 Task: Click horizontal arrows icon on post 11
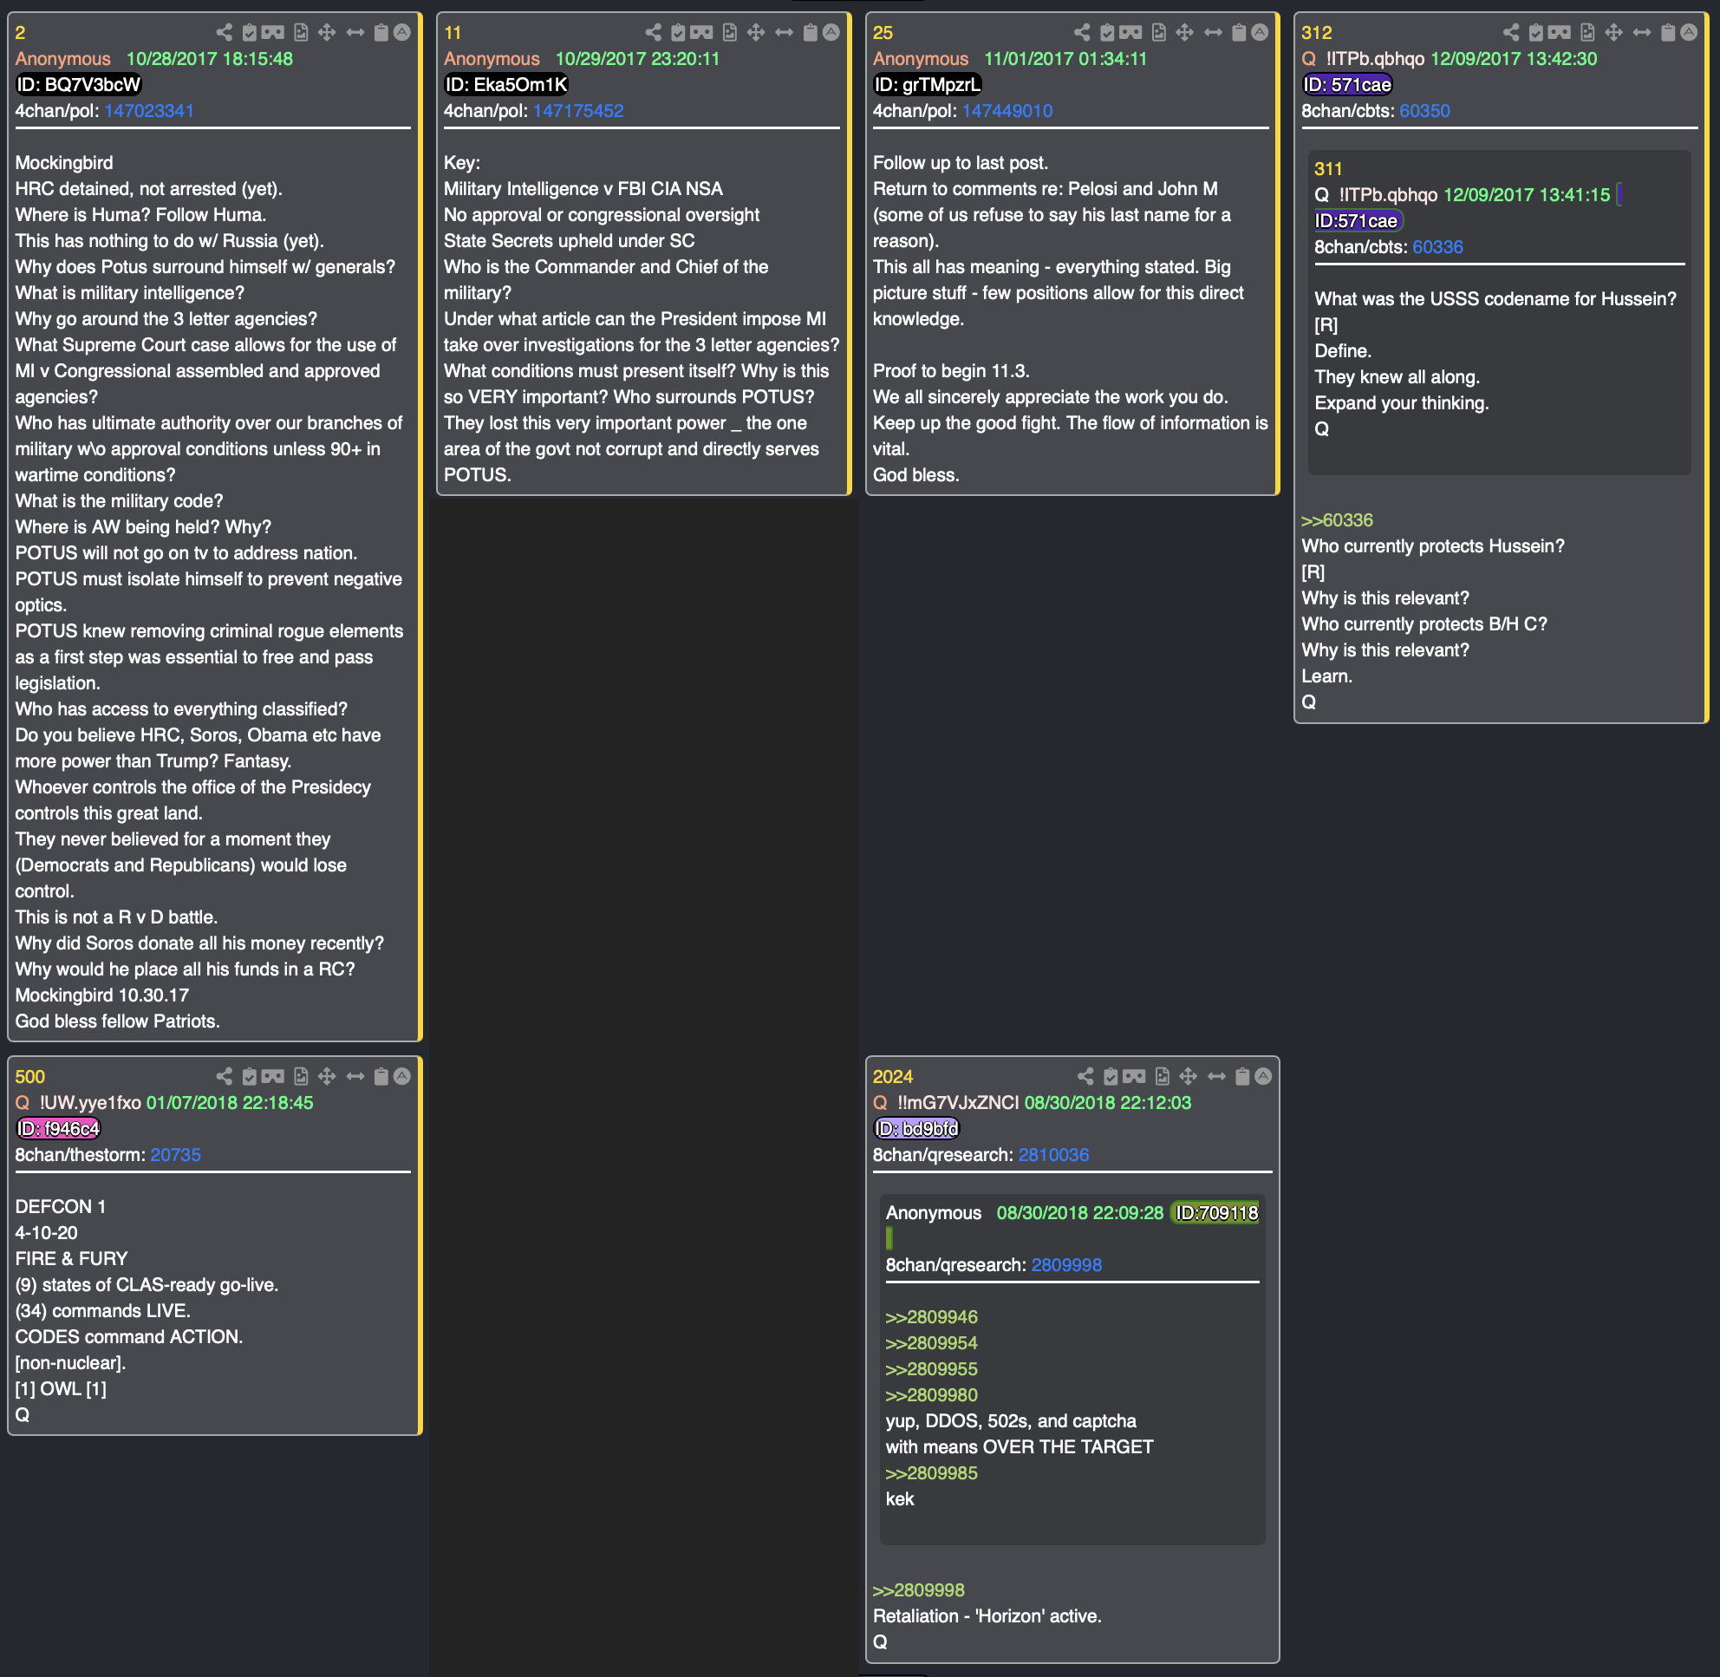[x=784, y=33]
